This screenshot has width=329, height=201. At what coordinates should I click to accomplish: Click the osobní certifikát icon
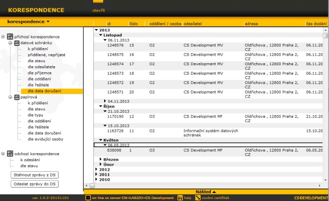tap(198, 198)
